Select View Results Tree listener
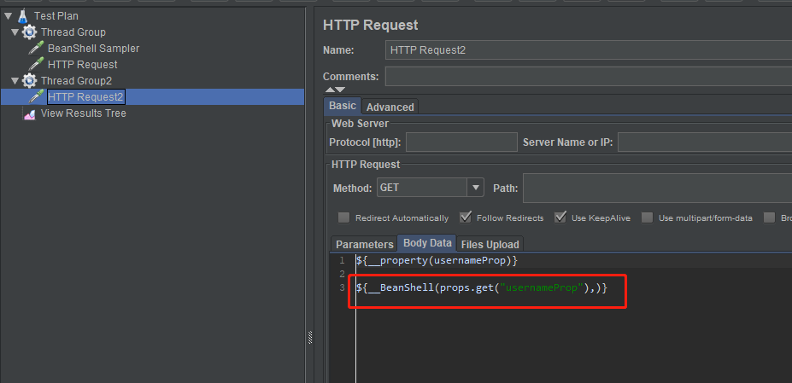The height and width of the screenshot is (383, 792). (84, 113)
